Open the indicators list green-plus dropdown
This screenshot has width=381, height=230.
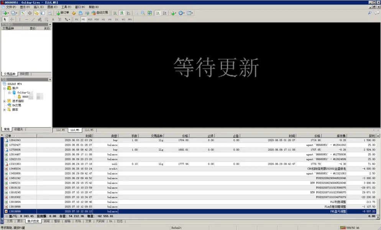pos(173,13)
